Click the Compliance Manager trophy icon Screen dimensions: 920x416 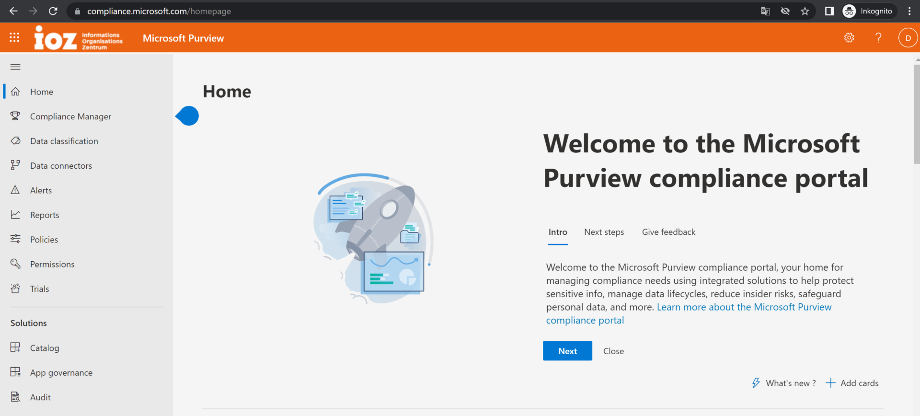(x=15, y=116)
